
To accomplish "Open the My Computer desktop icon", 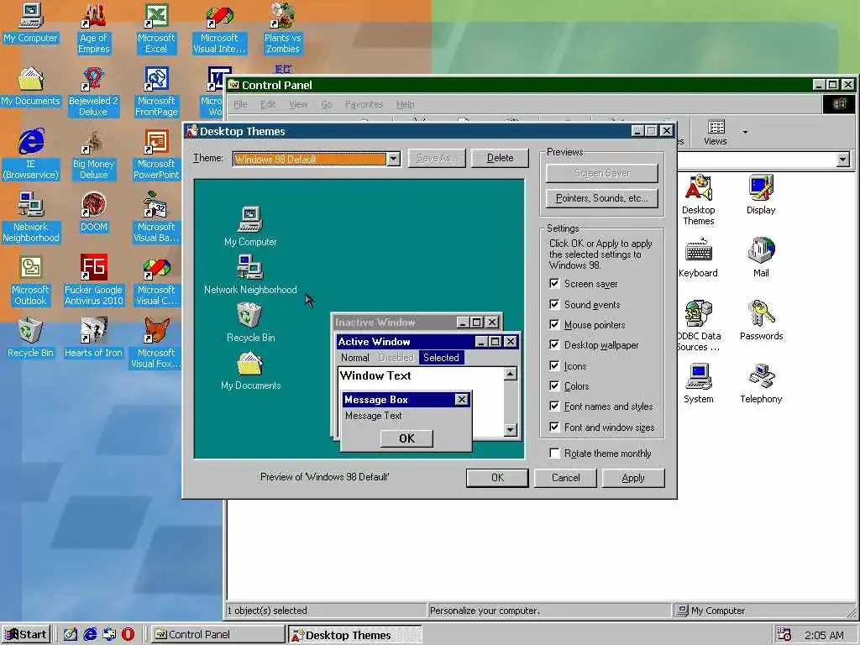I will pyautogui.click(x=31, y=23).
